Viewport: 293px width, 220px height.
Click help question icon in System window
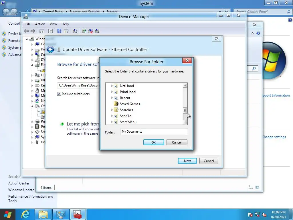pos(290,20)
